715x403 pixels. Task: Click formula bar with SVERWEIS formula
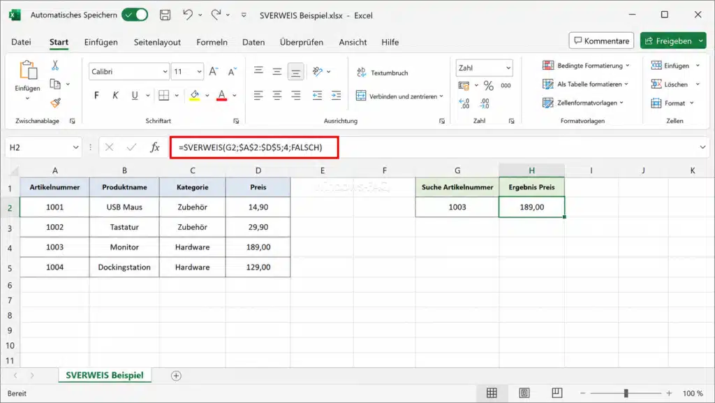pyautogui.click(x=254, y=147)
